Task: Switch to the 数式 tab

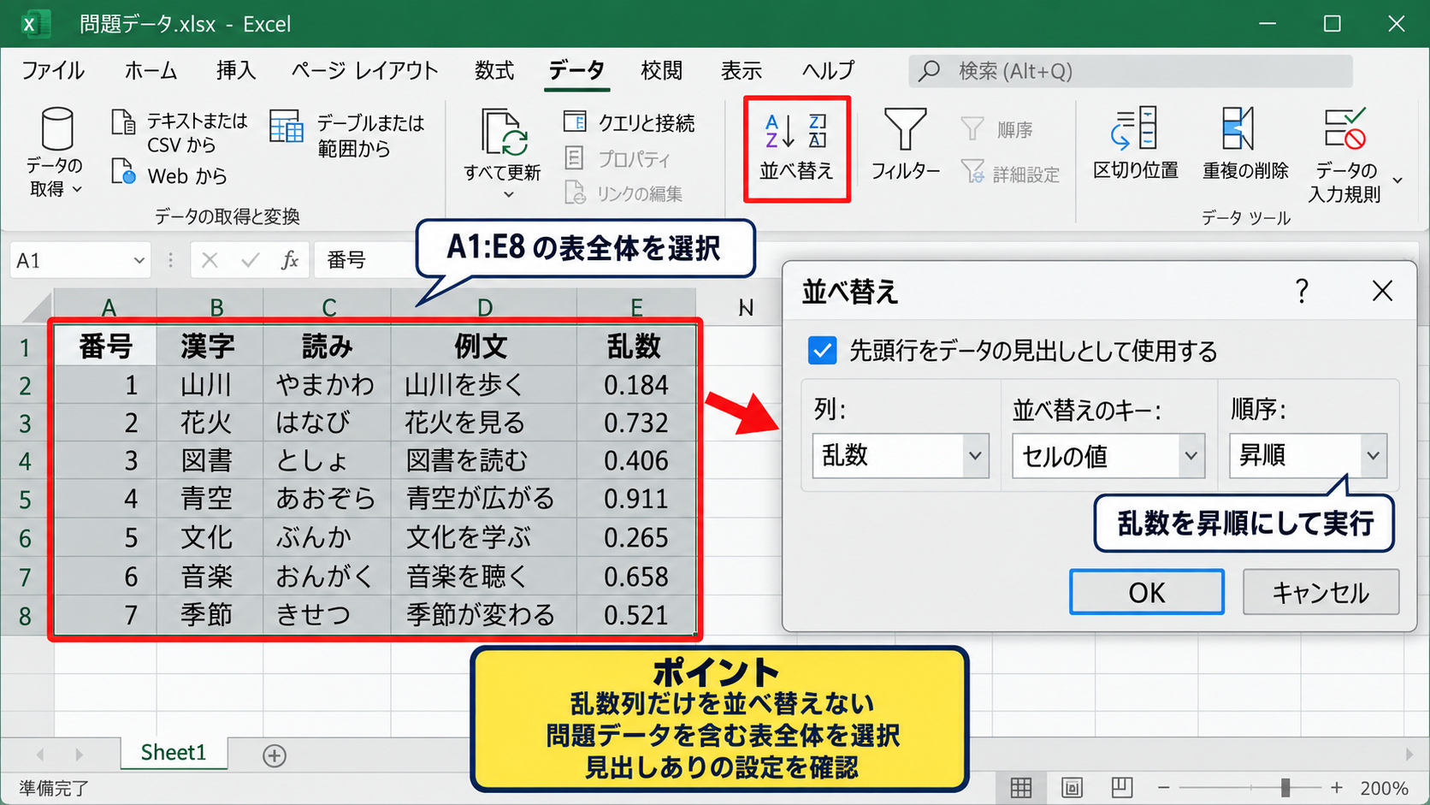Action: coord(494,70)
